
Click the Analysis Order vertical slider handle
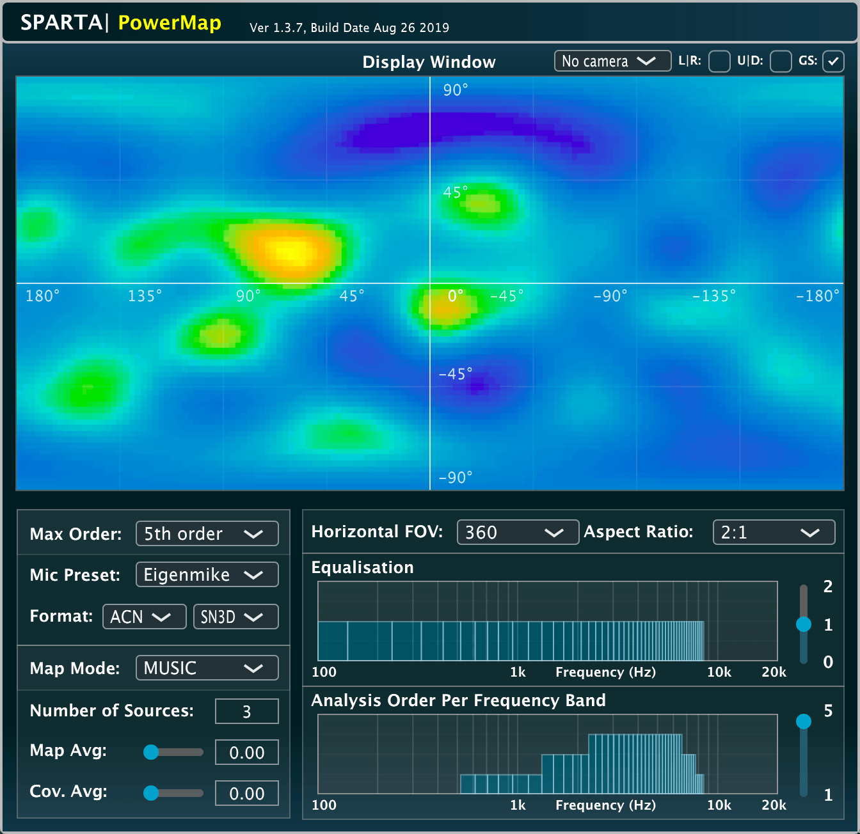point(804,721)
